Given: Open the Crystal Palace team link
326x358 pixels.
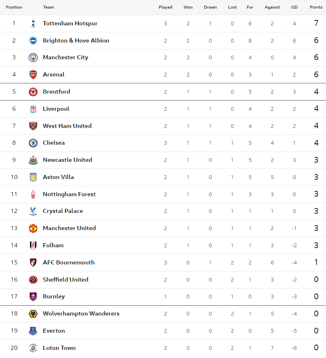Looking at the screenshot, I should point(63,211).
